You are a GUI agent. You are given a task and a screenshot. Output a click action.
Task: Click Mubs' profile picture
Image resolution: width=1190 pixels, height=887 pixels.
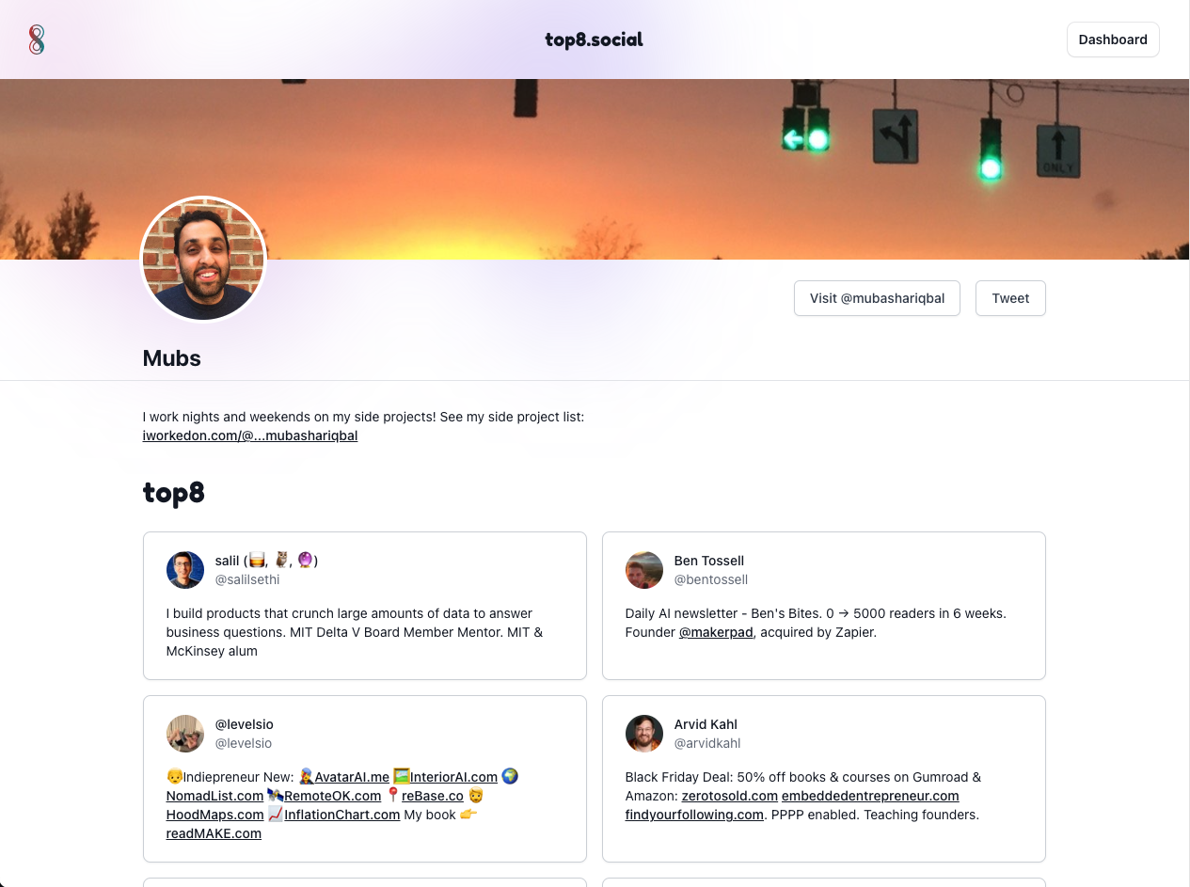pyautogui.click(x=203, y=259)
